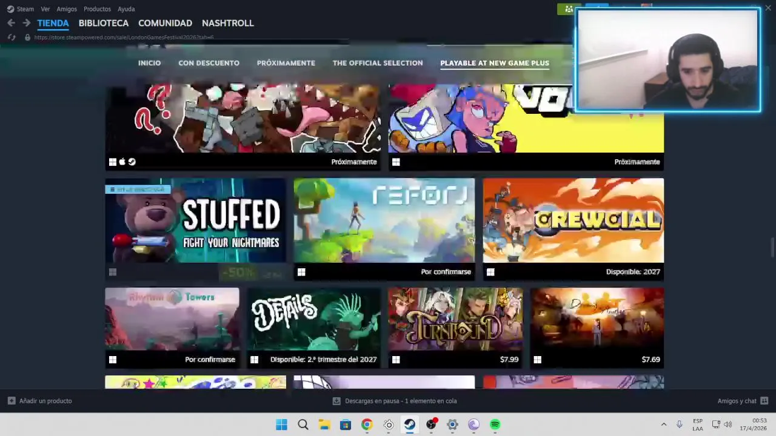Click the Windows icon under Turnbound

tap(396, 360)
